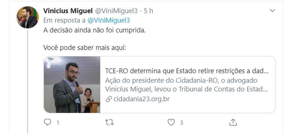Open the @ViniMiguel3 handle beside the name

click(x=116, y=11)
